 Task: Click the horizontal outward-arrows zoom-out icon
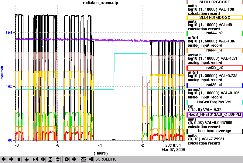pos(43,159)
